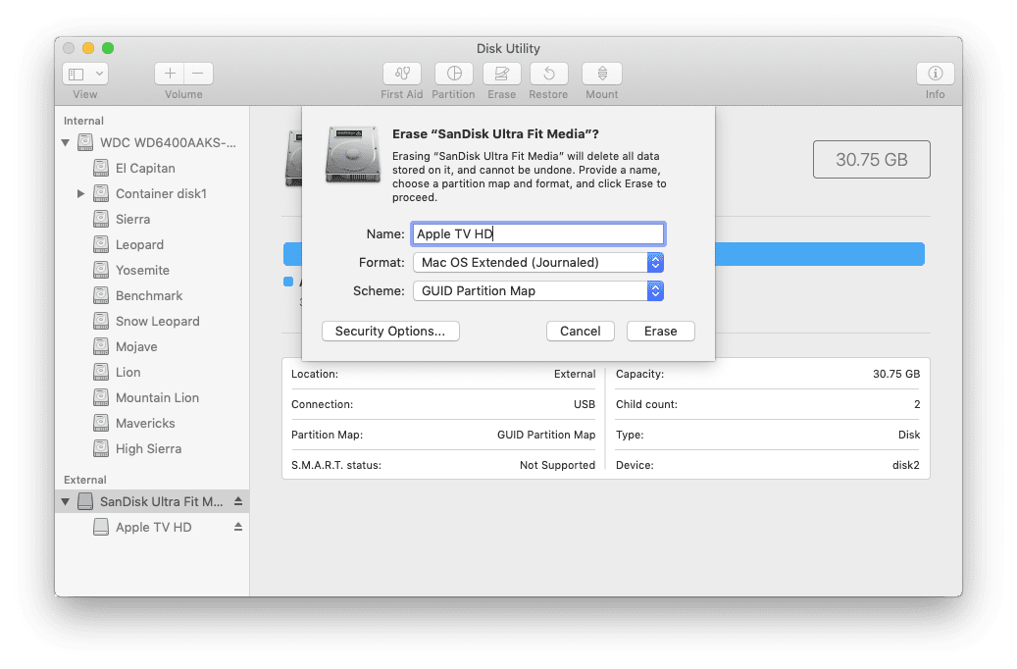Open the Info inspector
Image resolution: width=1017 pixels, height=669 pixels.
click(935, 74)
